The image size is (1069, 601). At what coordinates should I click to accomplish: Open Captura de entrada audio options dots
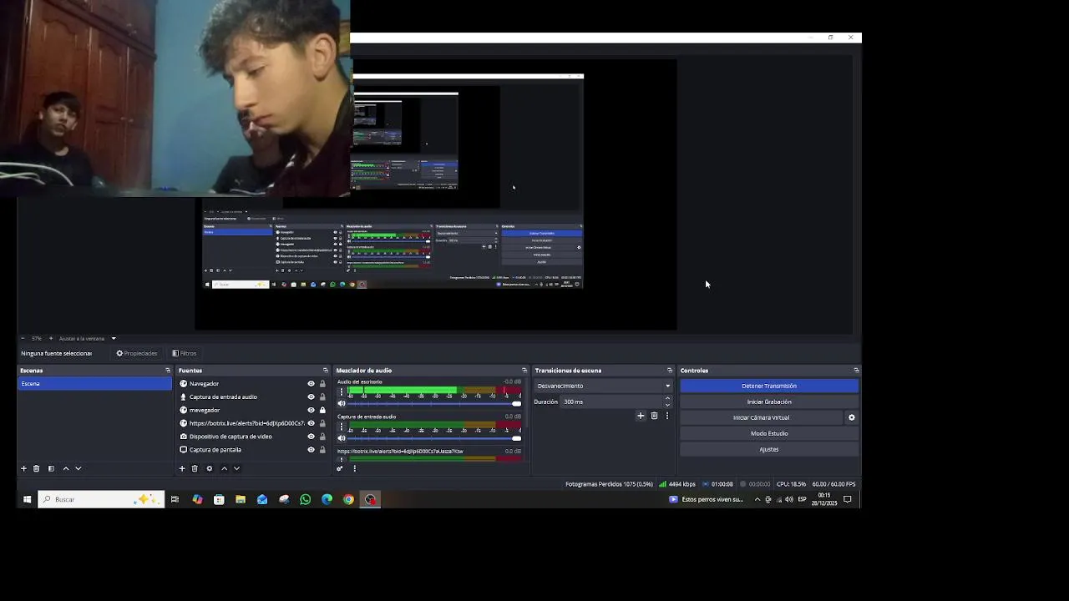pyautogui.click(x=341, y=427)
